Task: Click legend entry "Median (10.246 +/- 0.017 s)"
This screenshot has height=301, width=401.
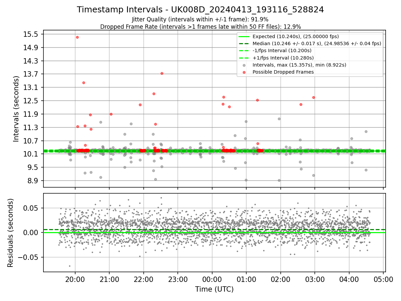Action: (317, 43)
